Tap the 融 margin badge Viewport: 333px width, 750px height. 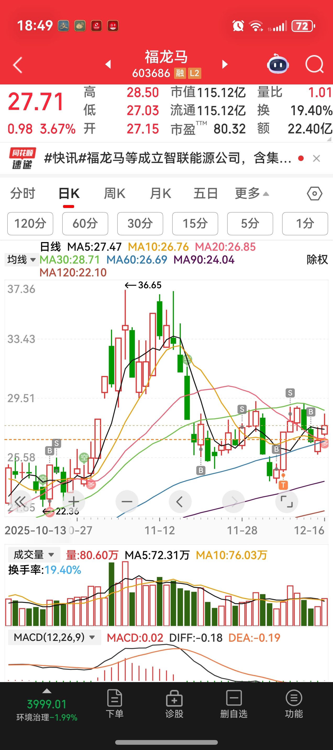coord(180,73)
